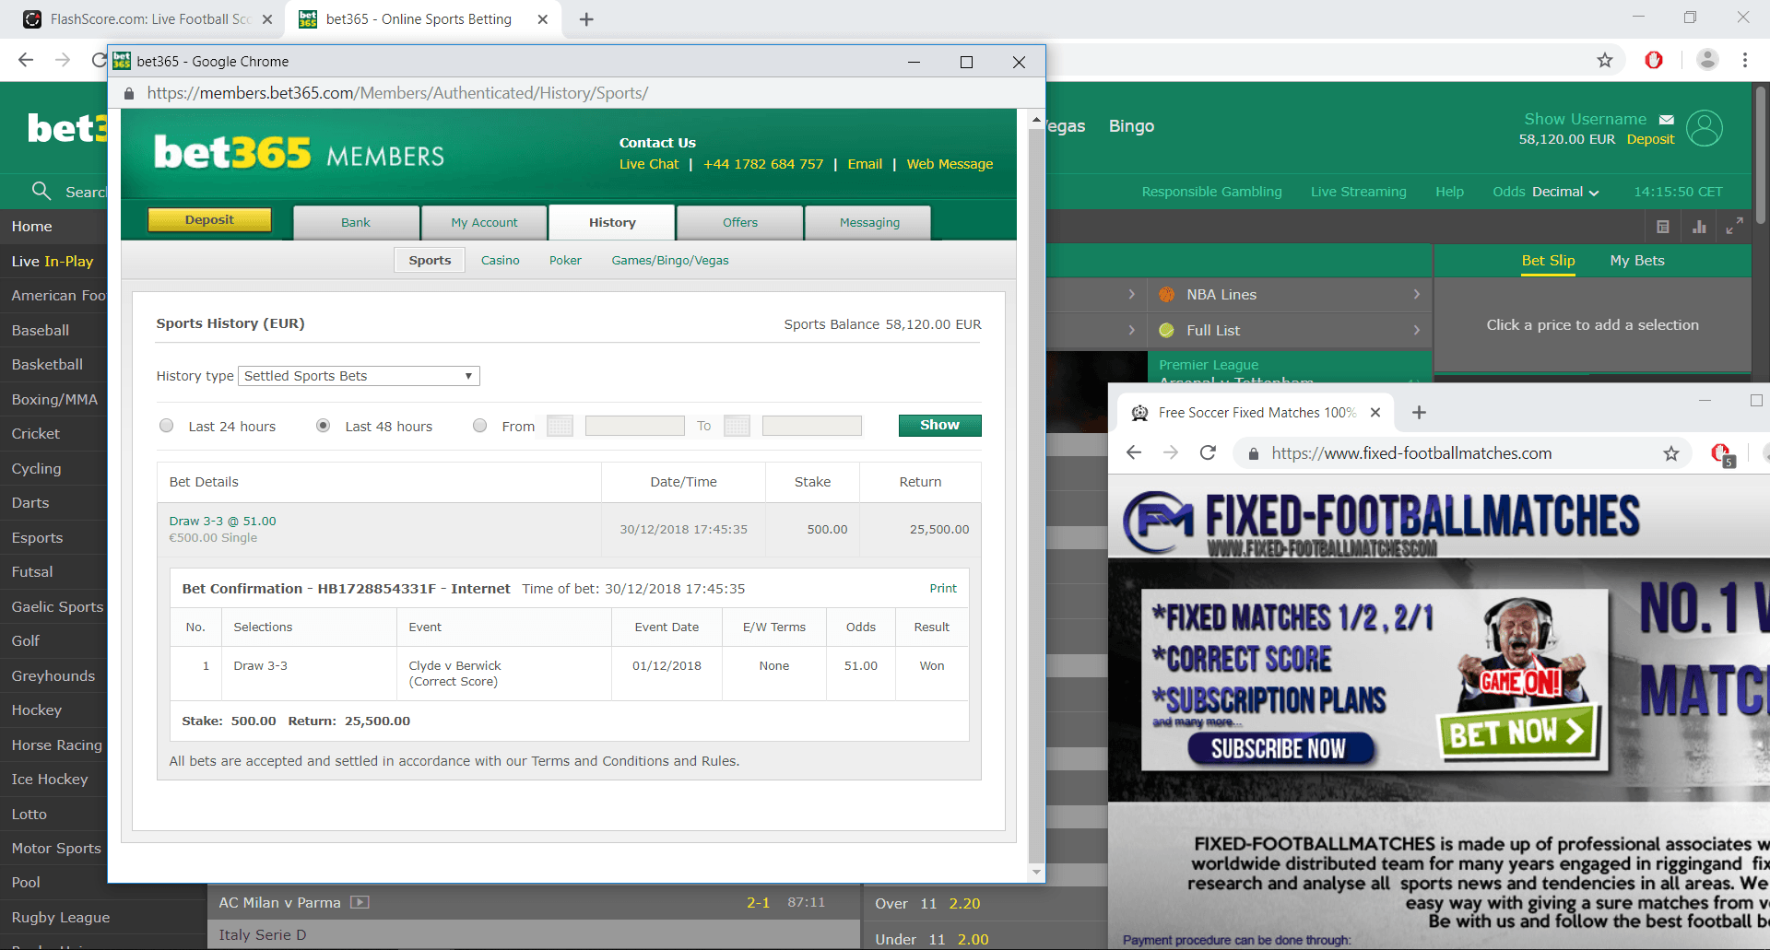Click the bet365 account user avatar icon
Viewport: 1770px width, 950px height.
[x=1705, y=128]
